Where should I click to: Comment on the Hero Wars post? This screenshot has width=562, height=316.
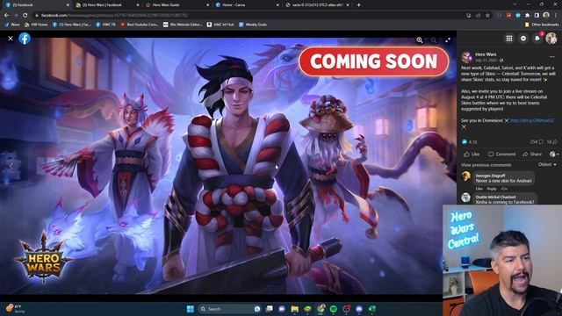[501, 154]
